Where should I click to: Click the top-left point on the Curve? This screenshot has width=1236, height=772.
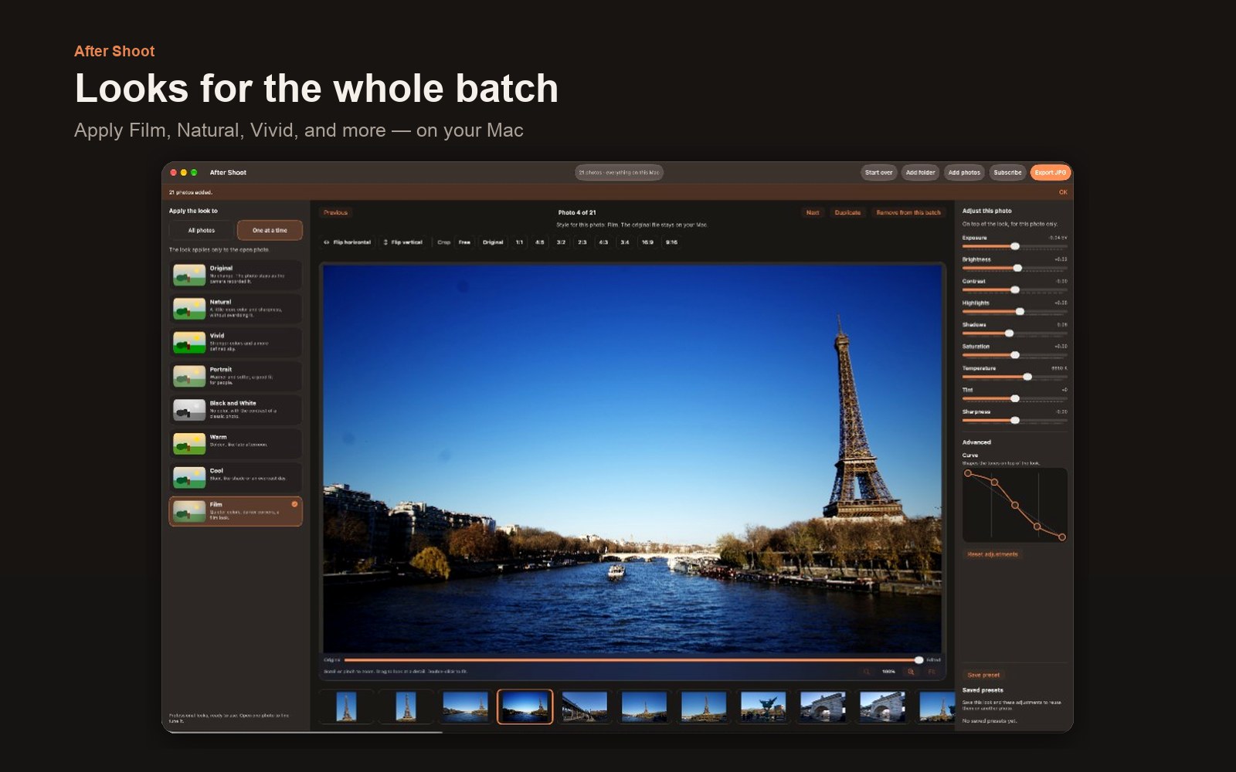[968, 473]
